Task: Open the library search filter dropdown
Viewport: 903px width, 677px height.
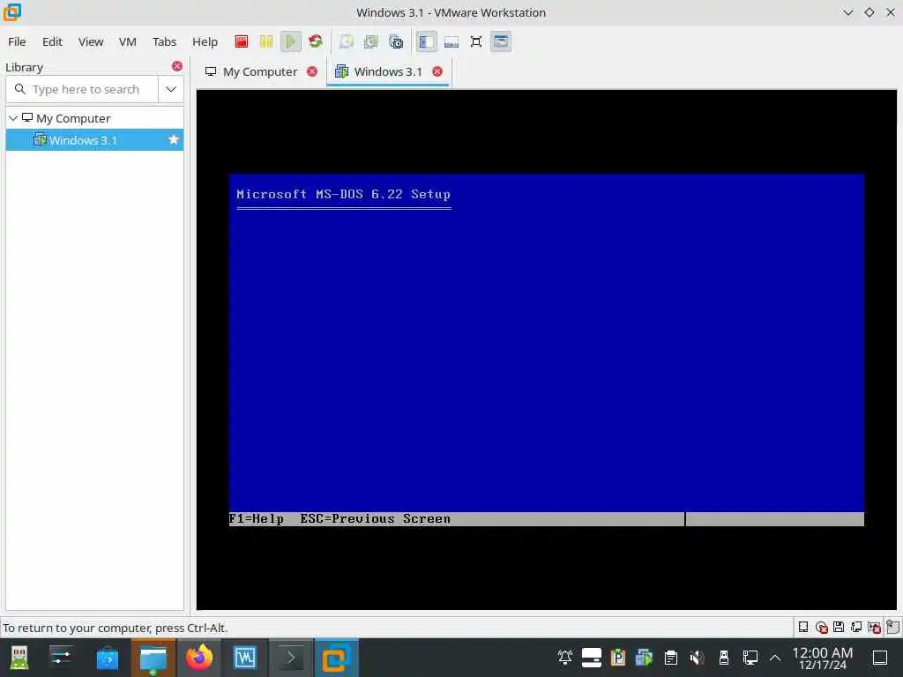Action: coord(171,89)
